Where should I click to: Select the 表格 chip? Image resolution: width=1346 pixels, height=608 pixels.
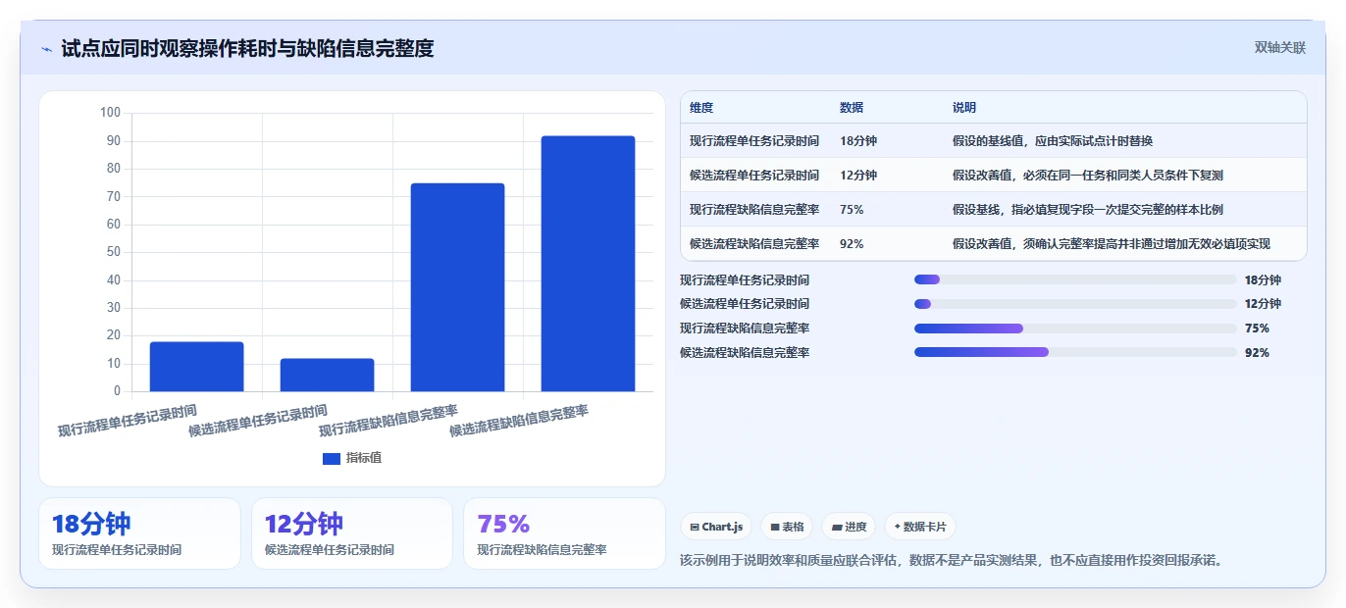pyautogui.click(x=787, y=527)
